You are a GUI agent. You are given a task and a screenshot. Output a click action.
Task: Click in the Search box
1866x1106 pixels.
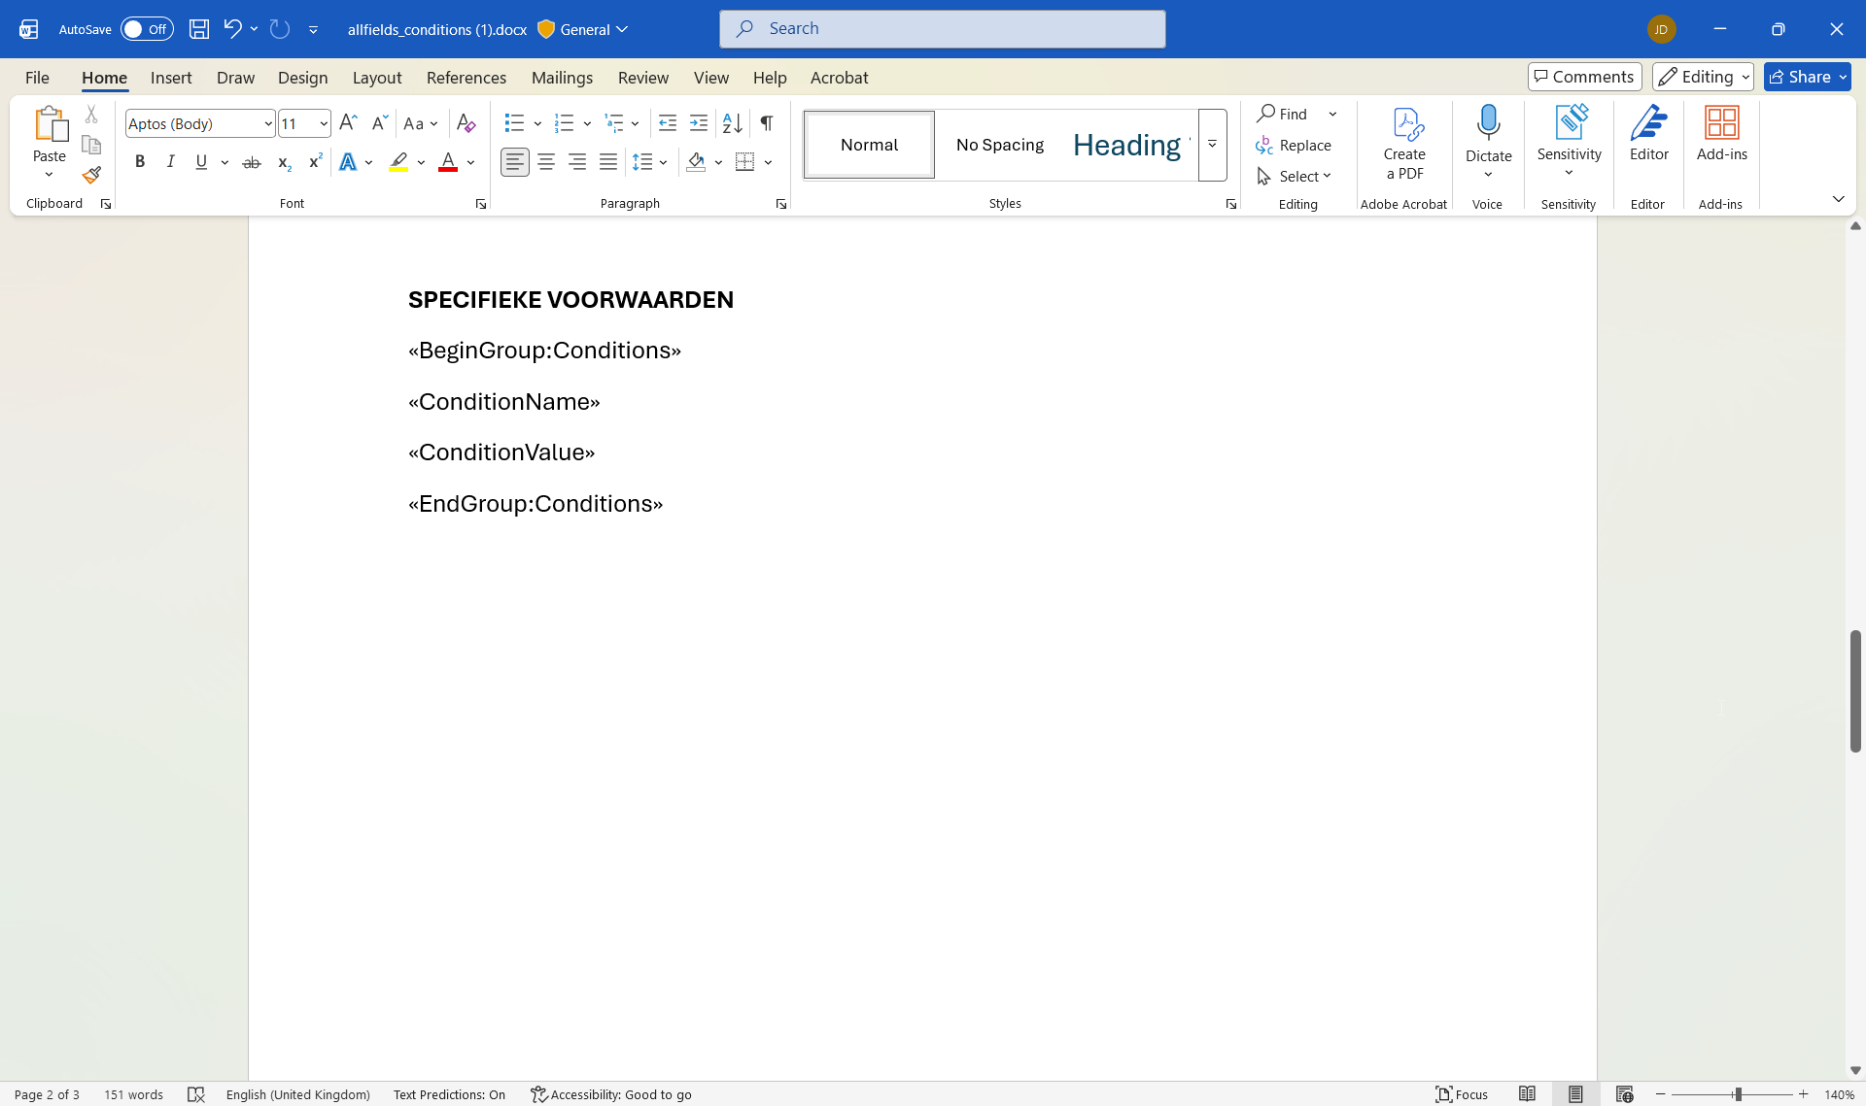tap(943, 29)
